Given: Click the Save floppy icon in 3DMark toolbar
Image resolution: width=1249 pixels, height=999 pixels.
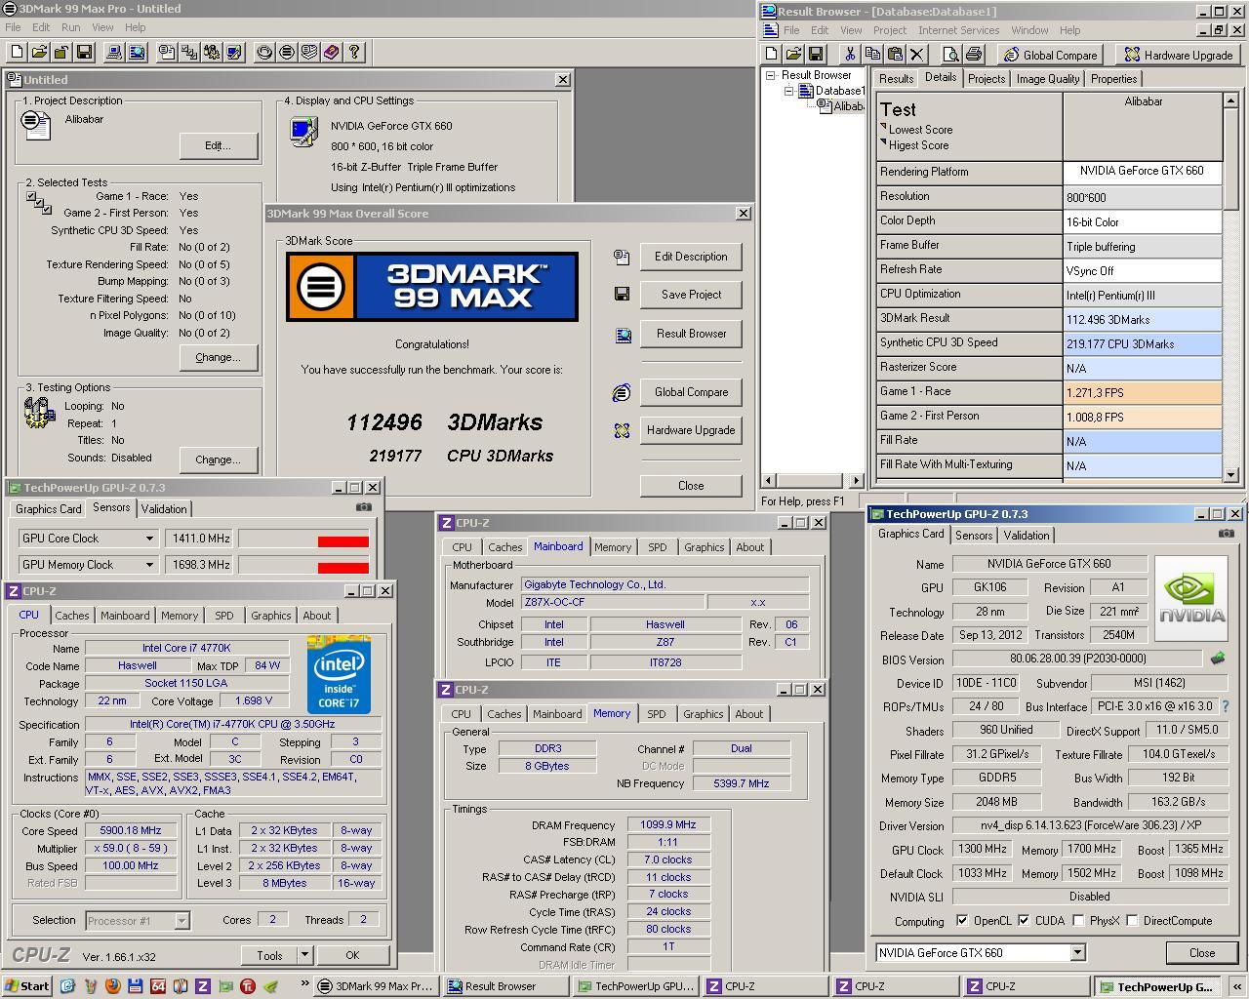Looking at the screenshot, I should pyautogui.click(x=84, y=53).
